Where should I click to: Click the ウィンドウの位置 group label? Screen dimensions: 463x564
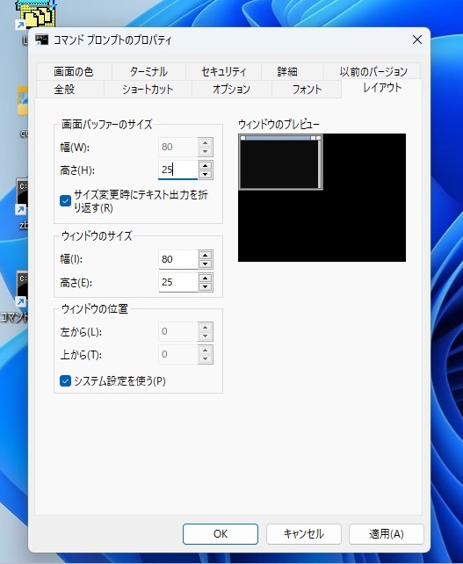pyautogui.click(x=95, y=308)
